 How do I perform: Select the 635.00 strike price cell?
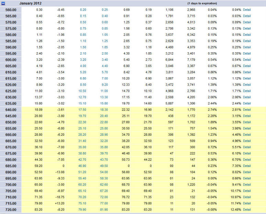(11, 103)
